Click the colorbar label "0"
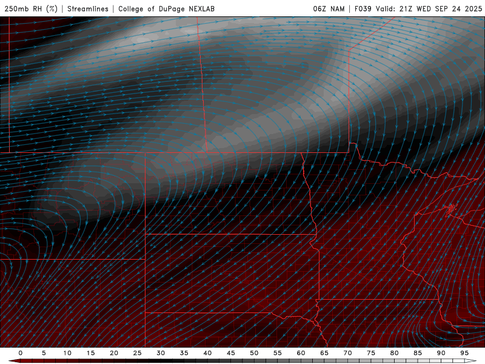 pos(21,353)
